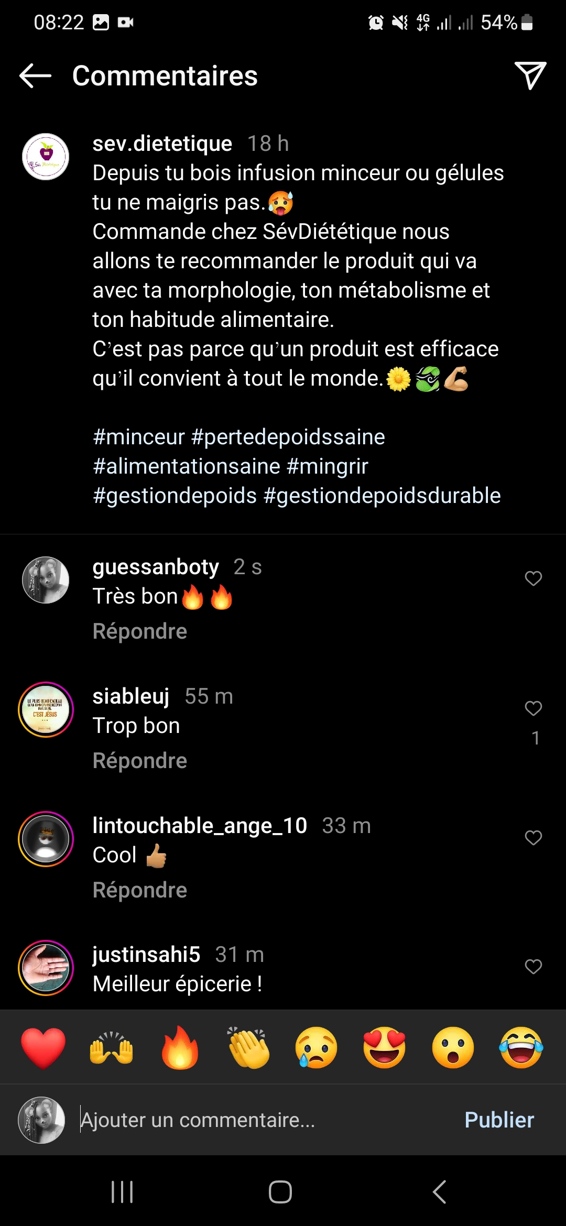Image resolution: width=566 pixels, height=1226 pixels.
Task: Tap the Android home button
Action: pos(280,1192)
